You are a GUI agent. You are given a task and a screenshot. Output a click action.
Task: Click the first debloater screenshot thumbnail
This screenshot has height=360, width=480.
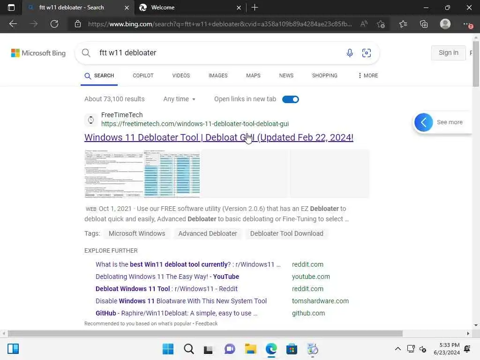[x=114, y=174]
